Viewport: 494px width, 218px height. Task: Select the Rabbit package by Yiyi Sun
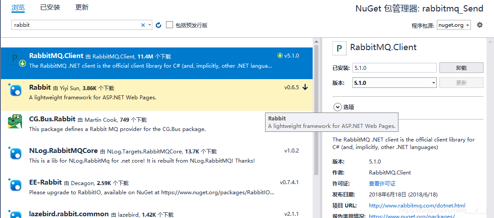157,95
